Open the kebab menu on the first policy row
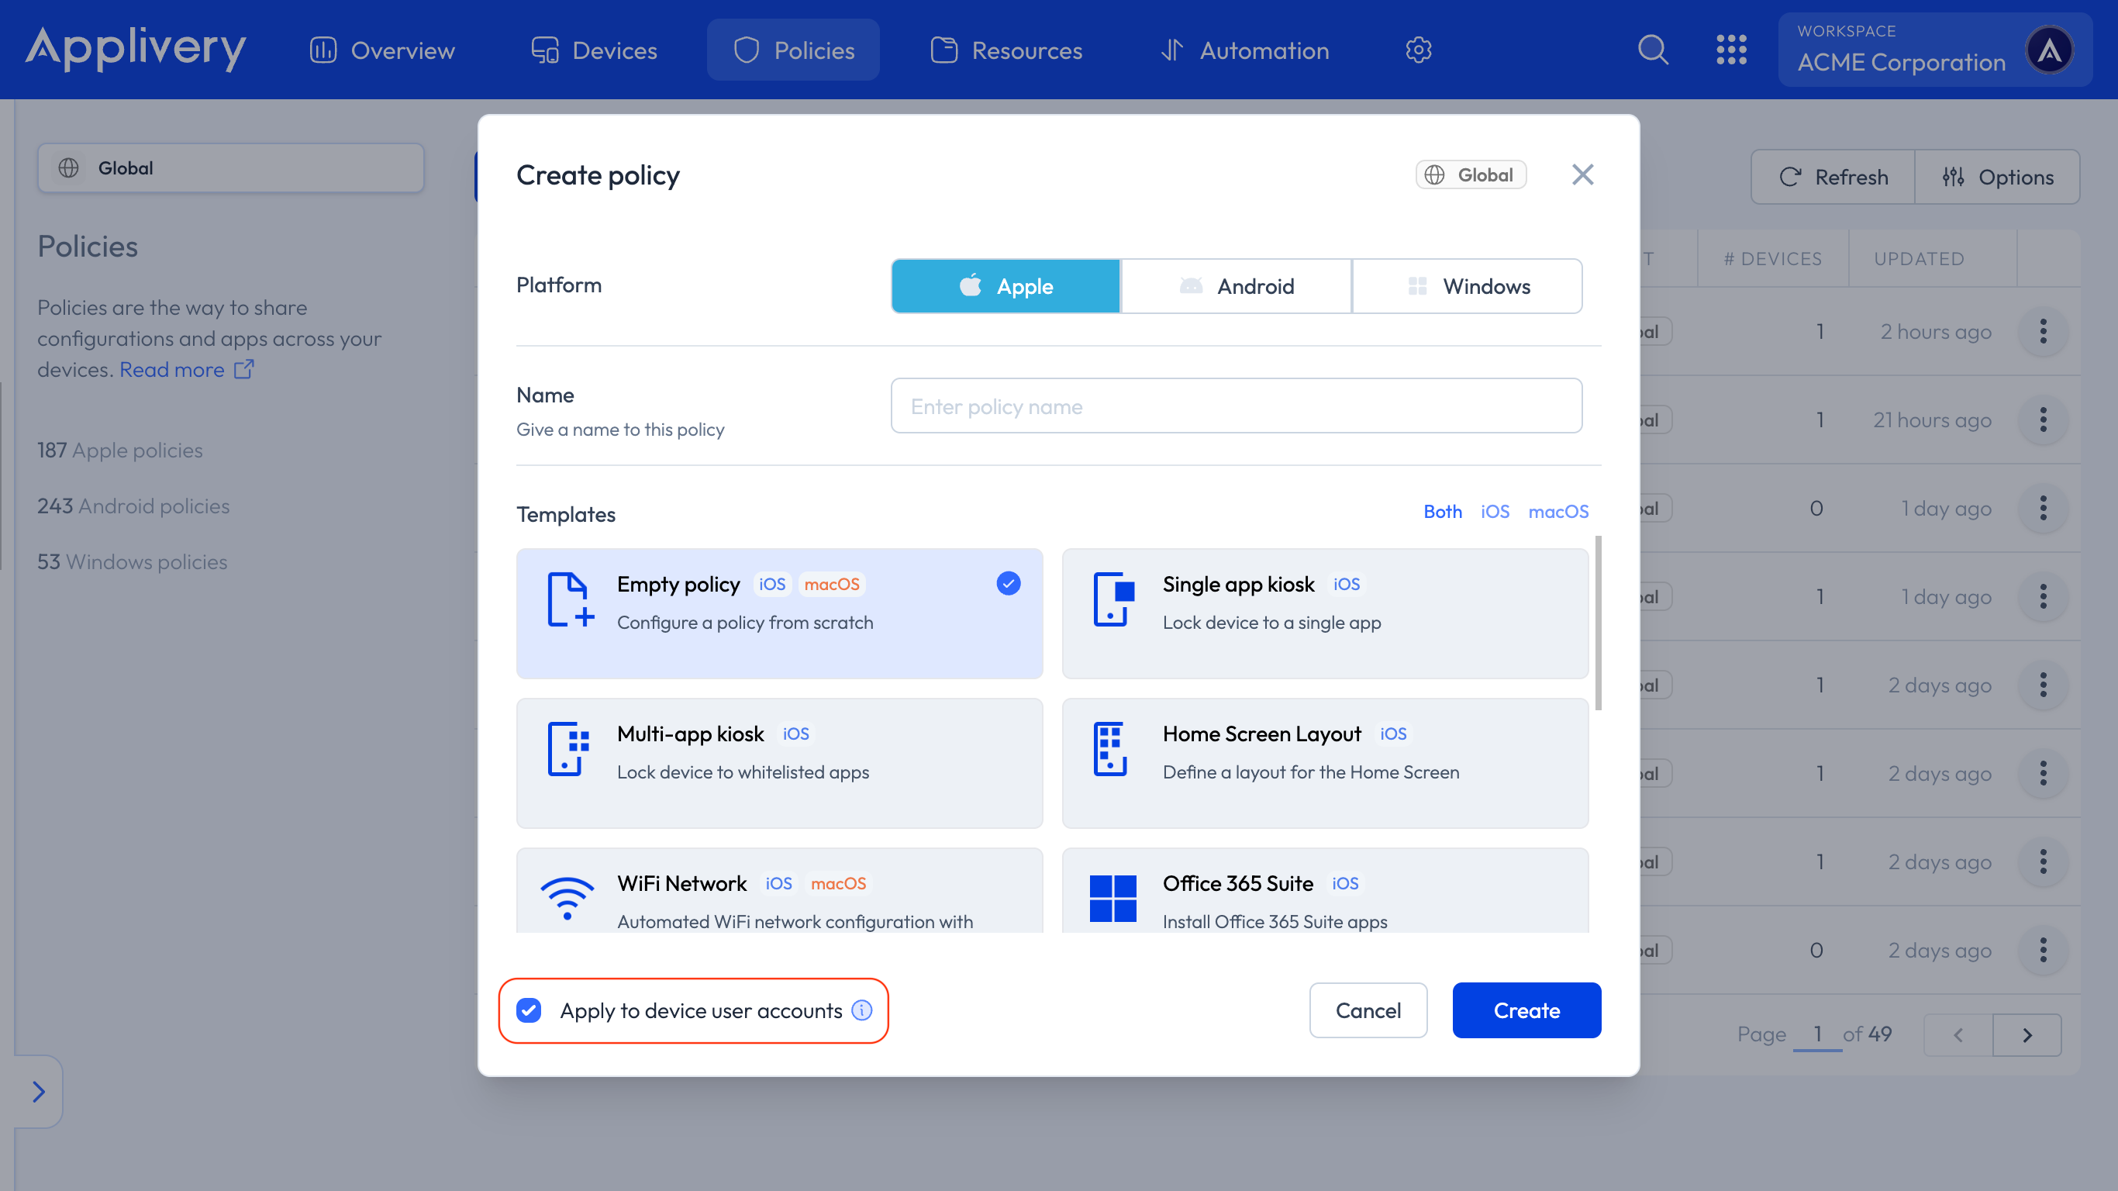The image size is (2118, 1191). pyautogui.click(x=2044, y=331)
